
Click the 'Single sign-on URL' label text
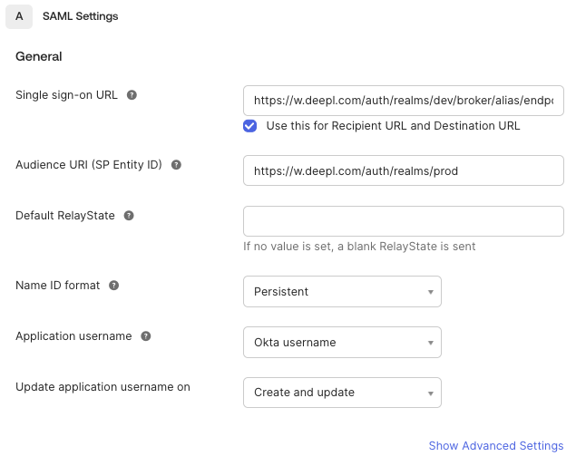[x=66, y=95]
